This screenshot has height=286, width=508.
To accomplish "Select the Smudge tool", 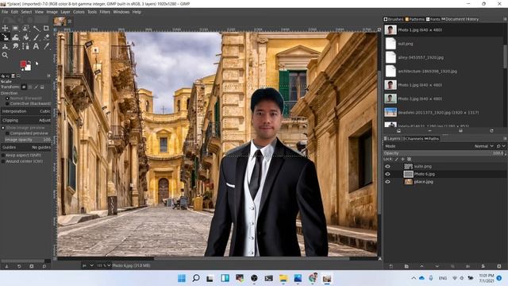I will 15,46.
